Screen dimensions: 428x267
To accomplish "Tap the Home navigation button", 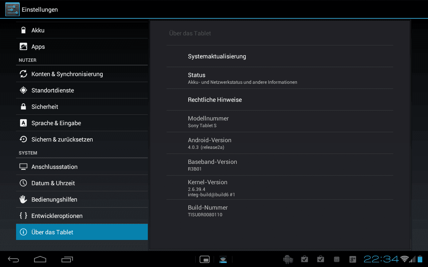I will 40,259.
